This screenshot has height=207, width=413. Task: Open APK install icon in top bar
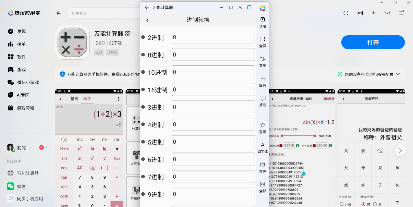(x=360, y=13)
